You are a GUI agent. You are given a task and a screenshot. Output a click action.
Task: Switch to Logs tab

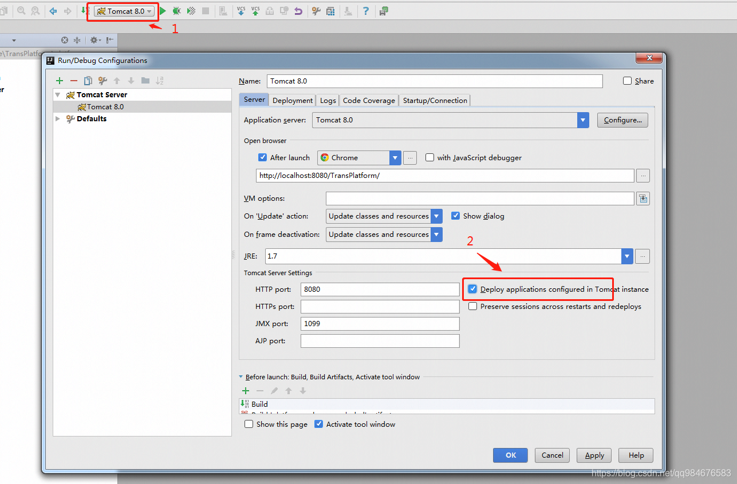coord(328,100)
